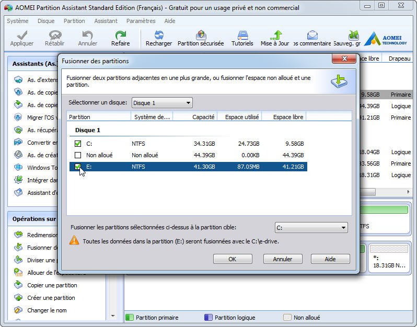Click the Drapeau column header in main window

399,59
